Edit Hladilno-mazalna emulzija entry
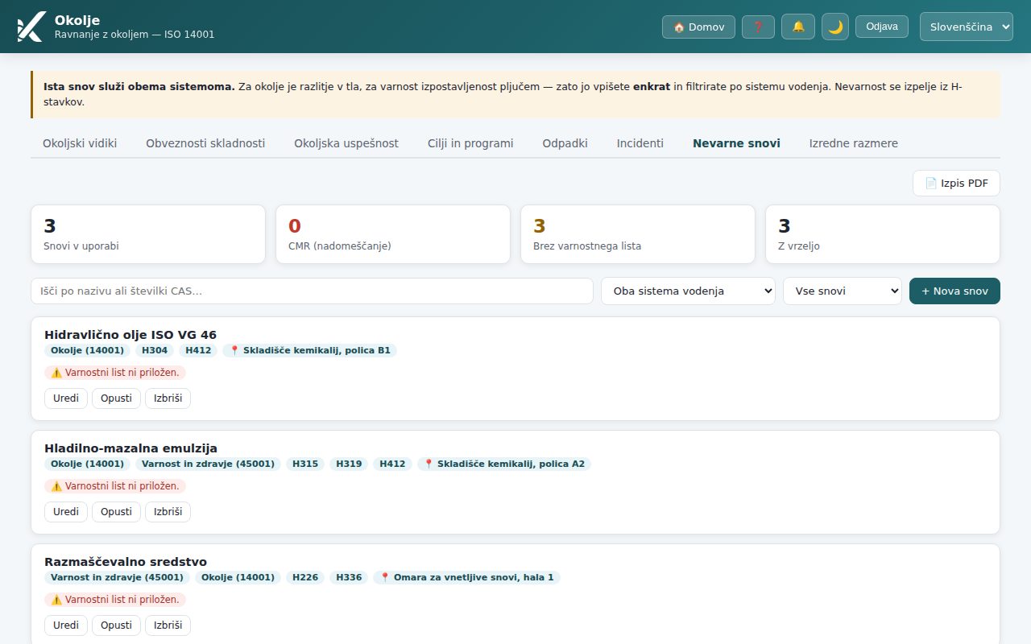The width and height of the screenshot is (1031, 644). (x=66, y=512)
